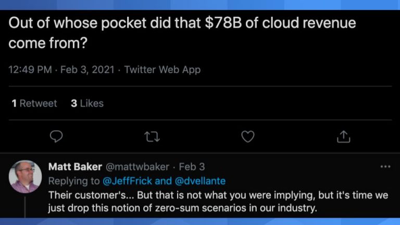The width and height of the screenshot is (400, 225).
Task: Open the Twitter Web App source link
Action: click(162, 69)
